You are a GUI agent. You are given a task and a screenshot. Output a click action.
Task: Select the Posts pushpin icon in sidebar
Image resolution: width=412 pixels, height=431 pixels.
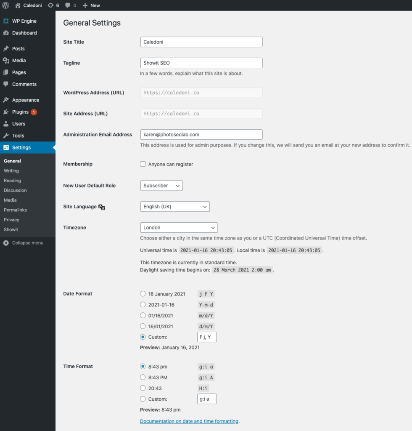point(6,48)
